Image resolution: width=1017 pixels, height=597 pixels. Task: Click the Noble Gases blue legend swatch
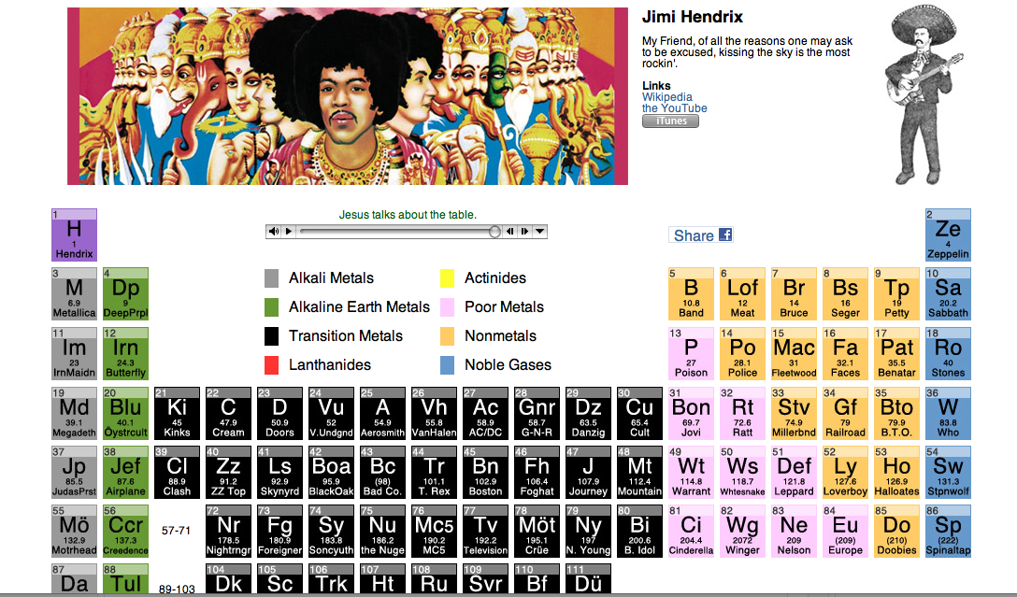447,365
